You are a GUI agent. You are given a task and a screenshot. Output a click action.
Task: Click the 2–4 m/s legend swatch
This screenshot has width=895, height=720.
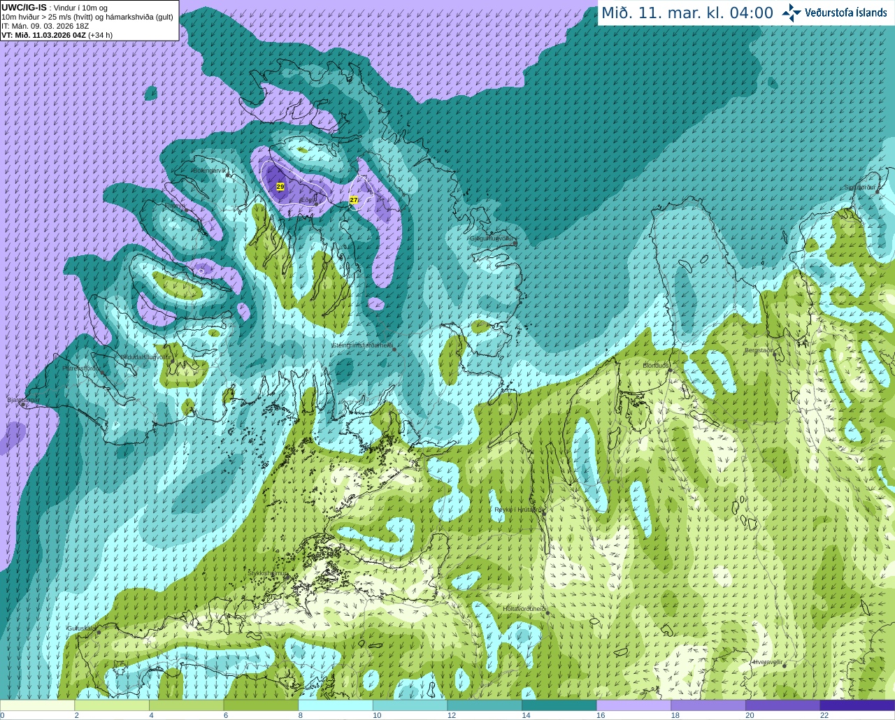(x=112, y=705)
